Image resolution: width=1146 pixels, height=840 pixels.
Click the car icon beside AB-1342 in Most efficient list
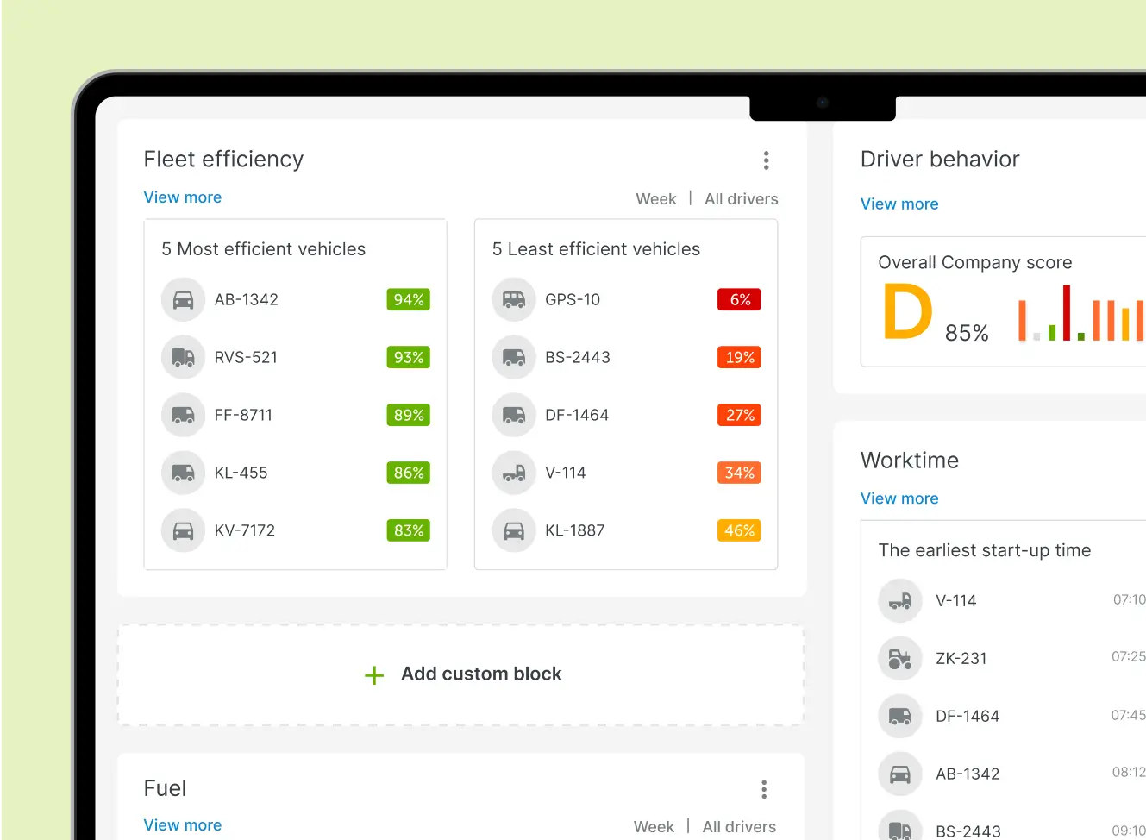click(183, 300)
